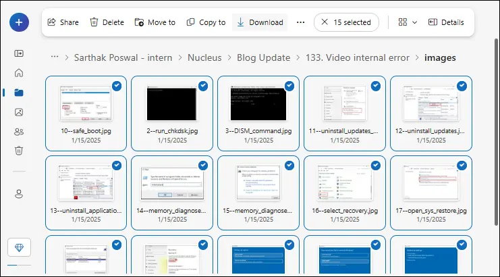Click the blue plus Add new button
The image size is (500, 277).
click(x=19, y=22)
